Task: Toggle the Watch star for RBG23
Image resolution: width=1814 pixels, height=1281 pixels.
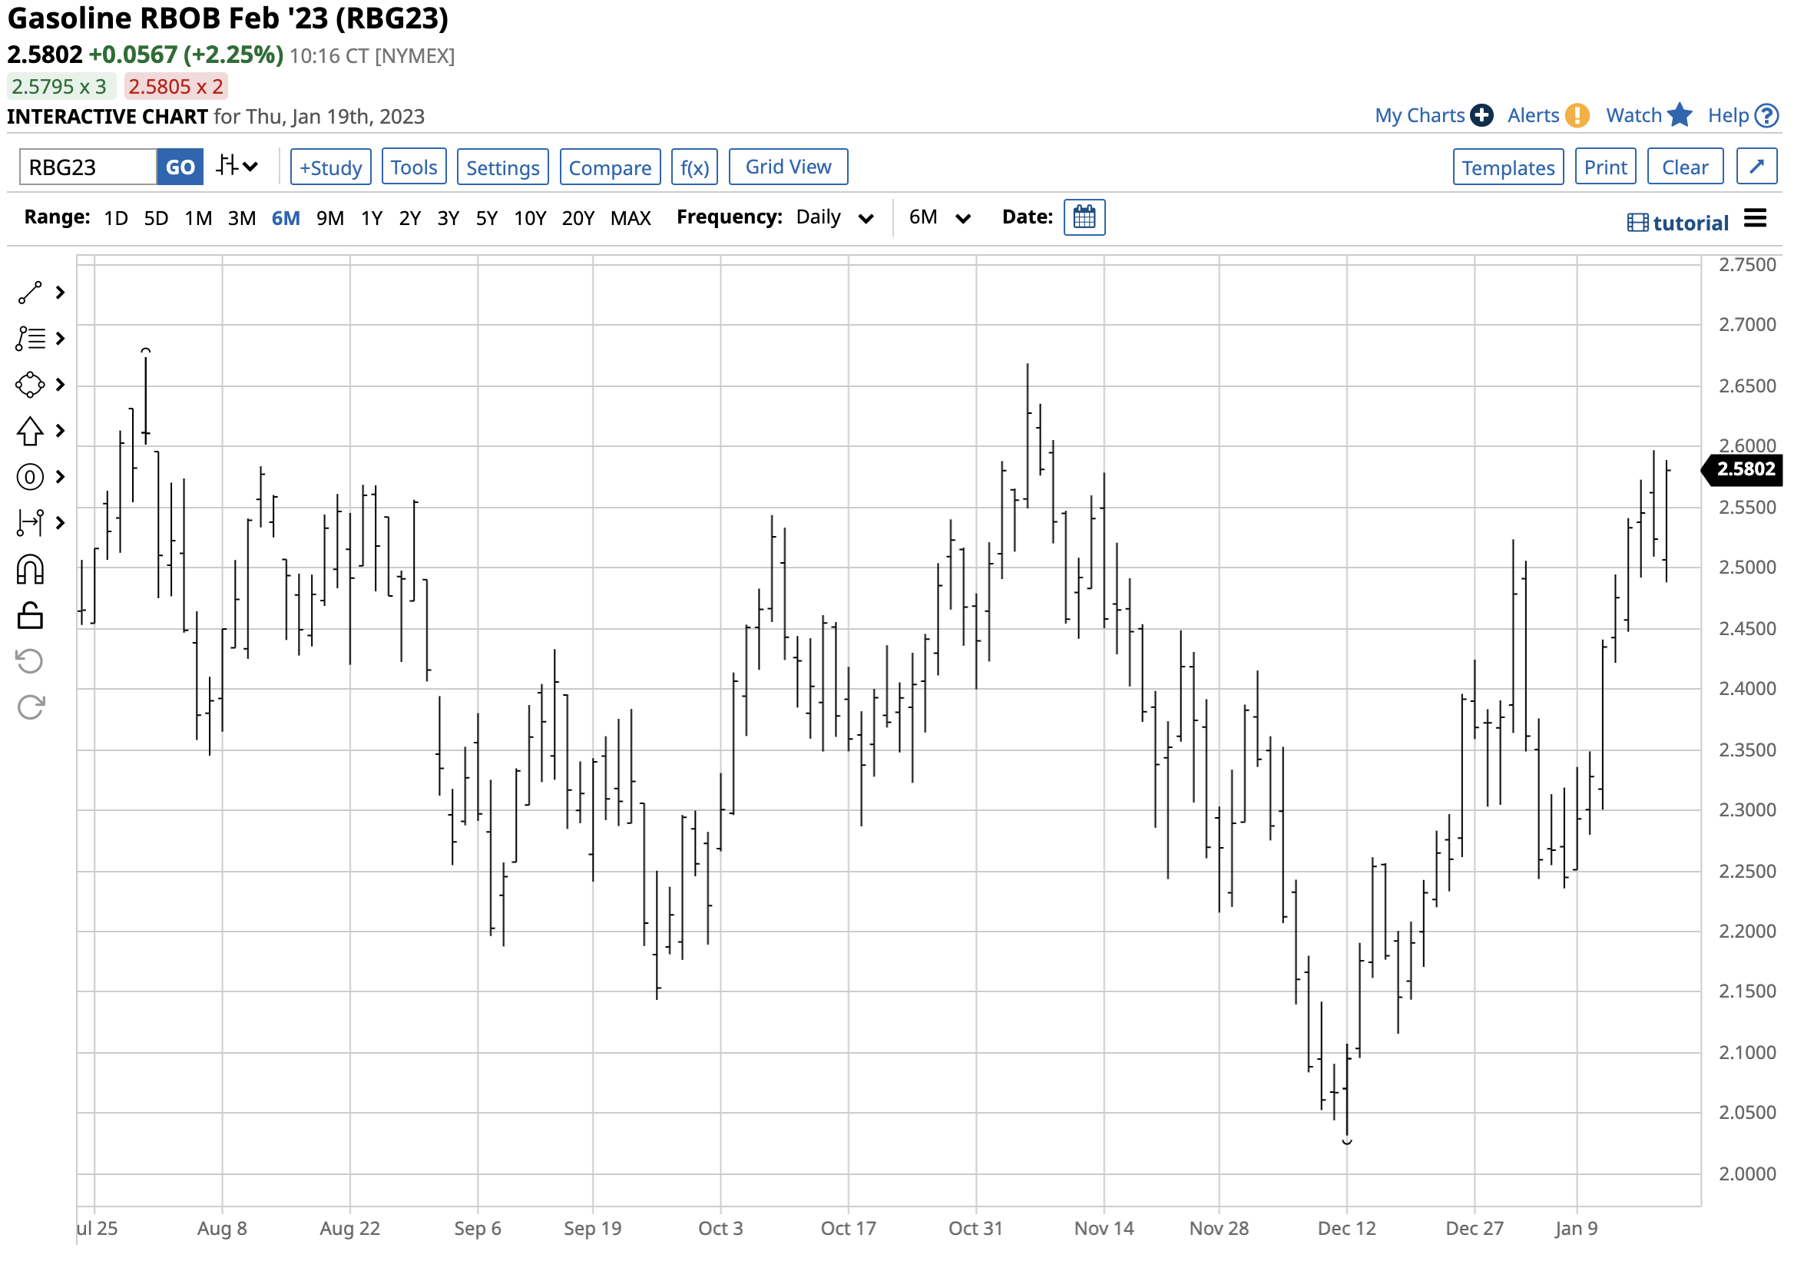Action: [1680, 115]
